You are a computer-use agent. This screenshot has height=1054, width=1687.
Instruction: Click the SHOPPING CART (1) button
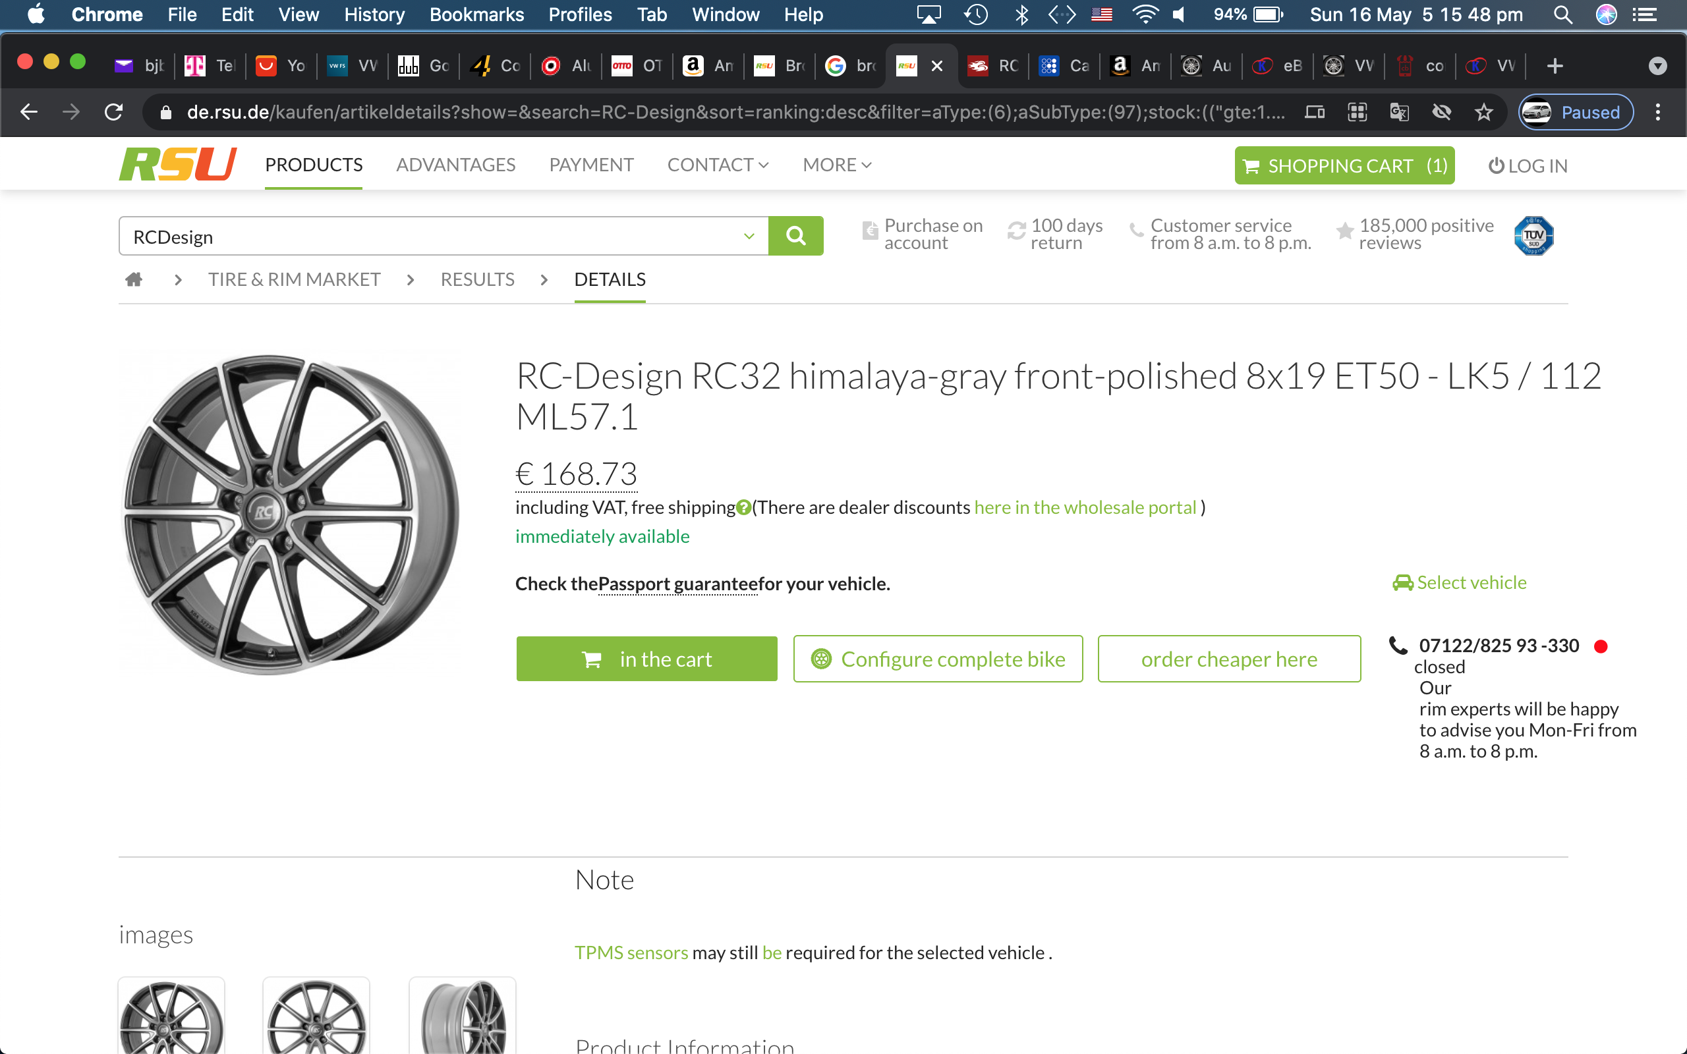[1344, 165]
